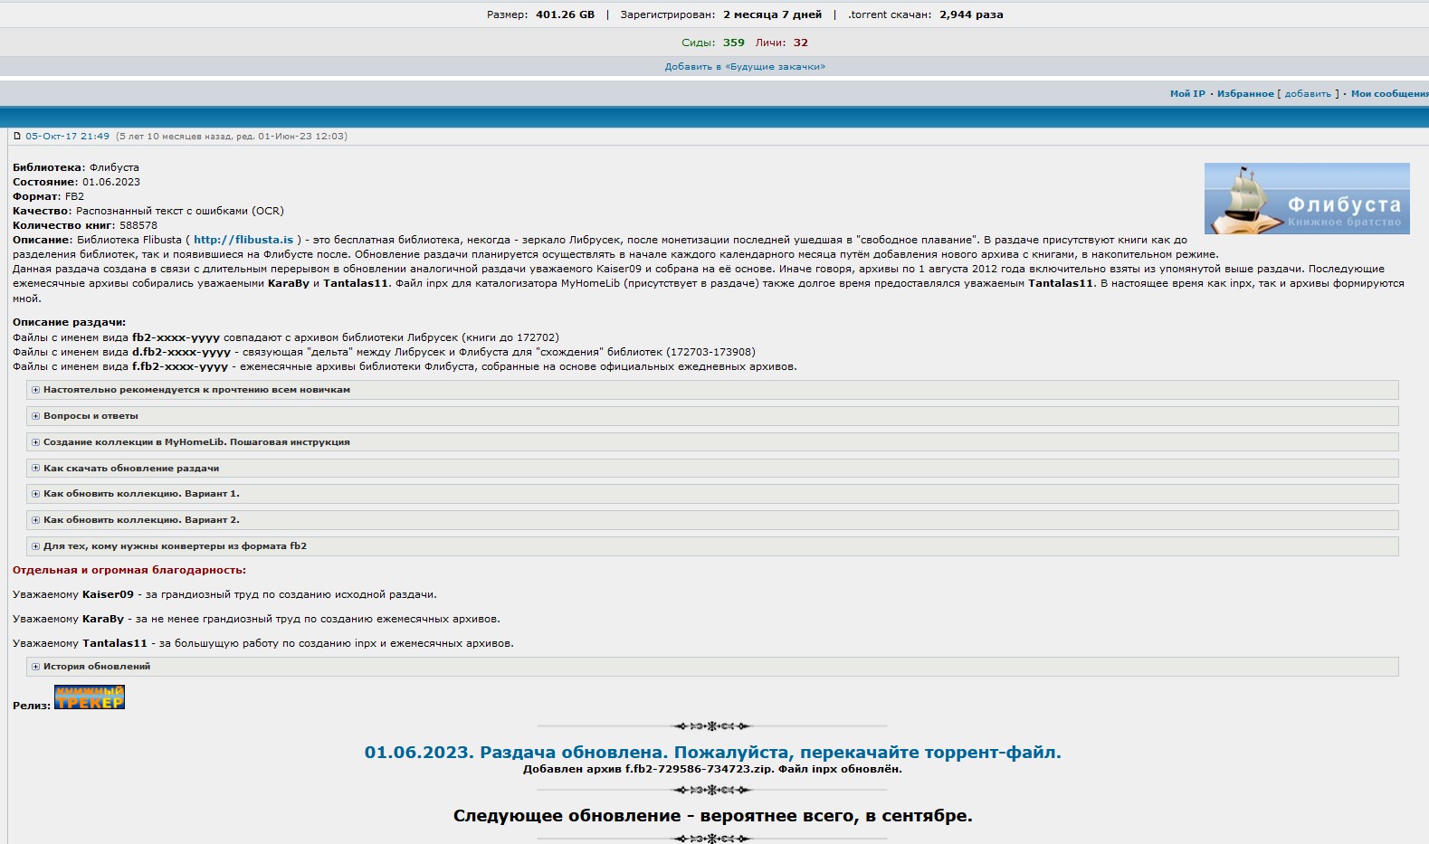
Task: Follow the http://flibusta.is hyperlink
Action: [x=243, y=240]
